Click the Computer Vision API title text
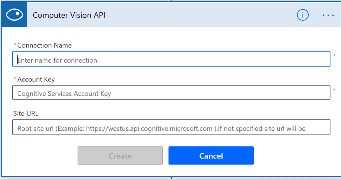 [x=69, y=15]
